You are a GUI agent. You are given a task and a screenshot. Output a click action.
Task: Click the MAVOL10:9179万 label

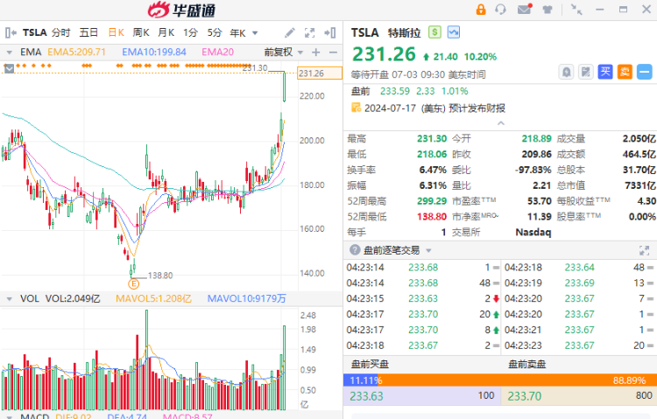click(247, 299)
